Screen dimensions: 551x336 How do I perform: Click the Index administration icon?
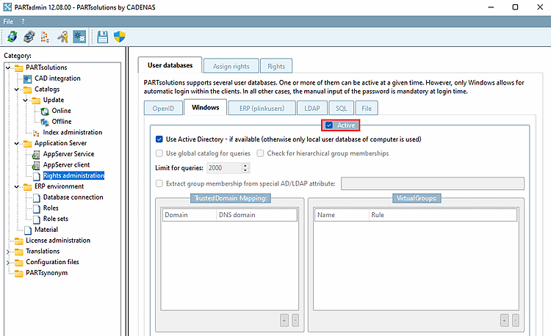point(36,133)
